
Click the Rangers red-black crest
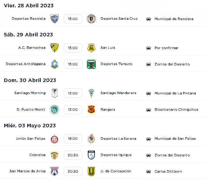91,109
